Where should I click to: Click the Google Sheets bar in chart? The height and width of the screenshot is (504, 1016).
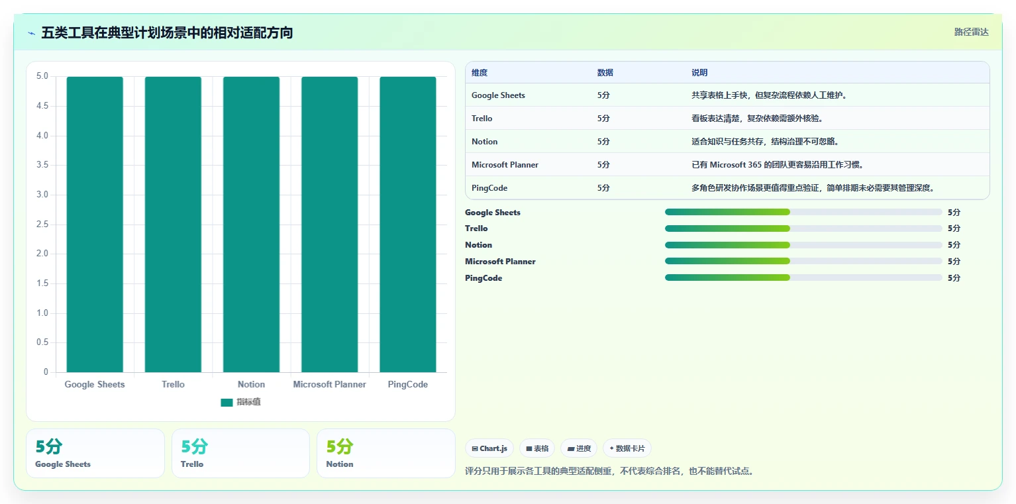click(x=95, y=225)
